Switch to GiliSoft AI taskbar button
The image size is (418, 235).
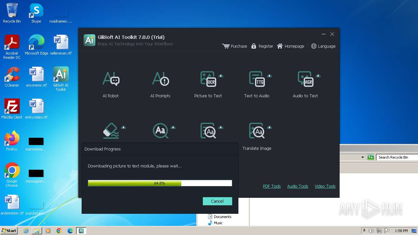tap(81, 231)
